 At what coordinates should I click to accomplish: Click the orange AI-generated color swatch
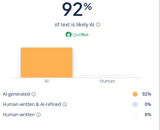tap(135, 94)
